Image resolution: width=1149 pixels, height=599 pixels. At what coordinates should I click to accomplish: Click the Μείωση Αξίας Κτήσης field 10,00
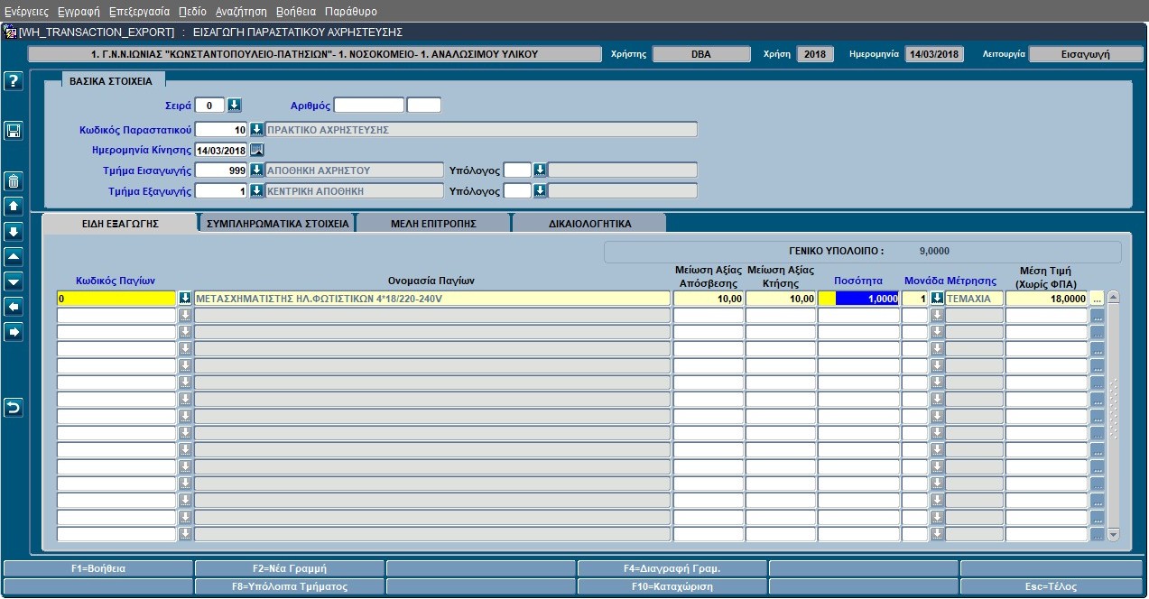tap(781, 298)
